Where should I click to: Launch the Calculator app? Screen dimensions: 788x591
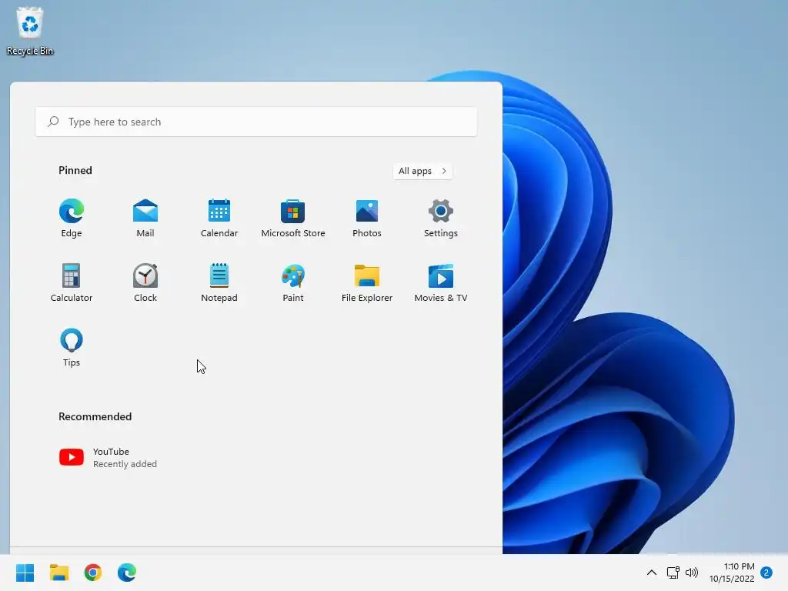click(72, 282)
